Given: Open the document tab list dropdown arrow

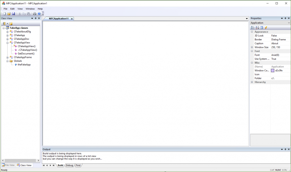Looking at the screenshot, I should coord(247,18).
